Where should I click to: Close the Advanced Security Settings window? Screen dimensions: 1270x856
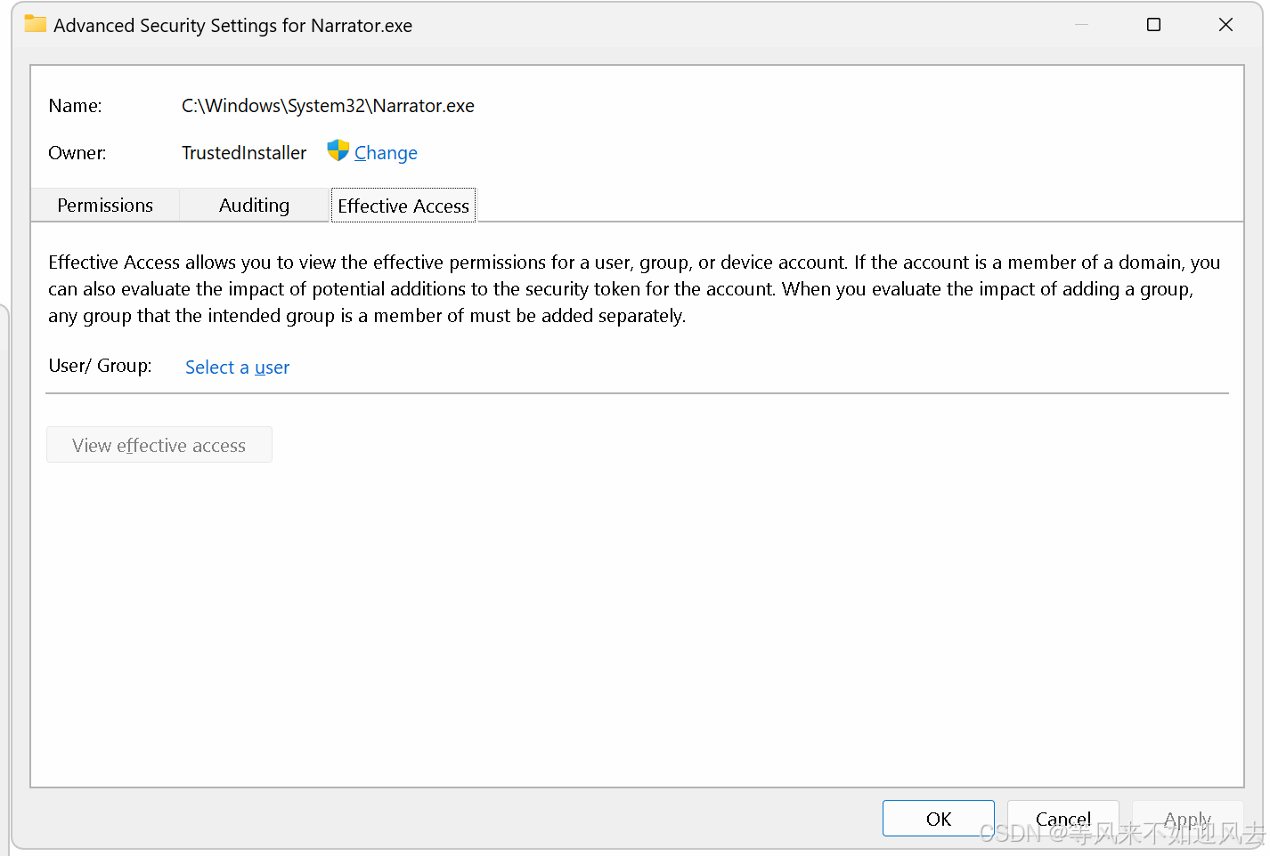click(1225, 25)
